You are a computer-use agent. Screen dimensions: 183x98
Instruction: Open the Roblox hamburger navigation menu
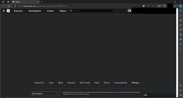click(4, 11)
